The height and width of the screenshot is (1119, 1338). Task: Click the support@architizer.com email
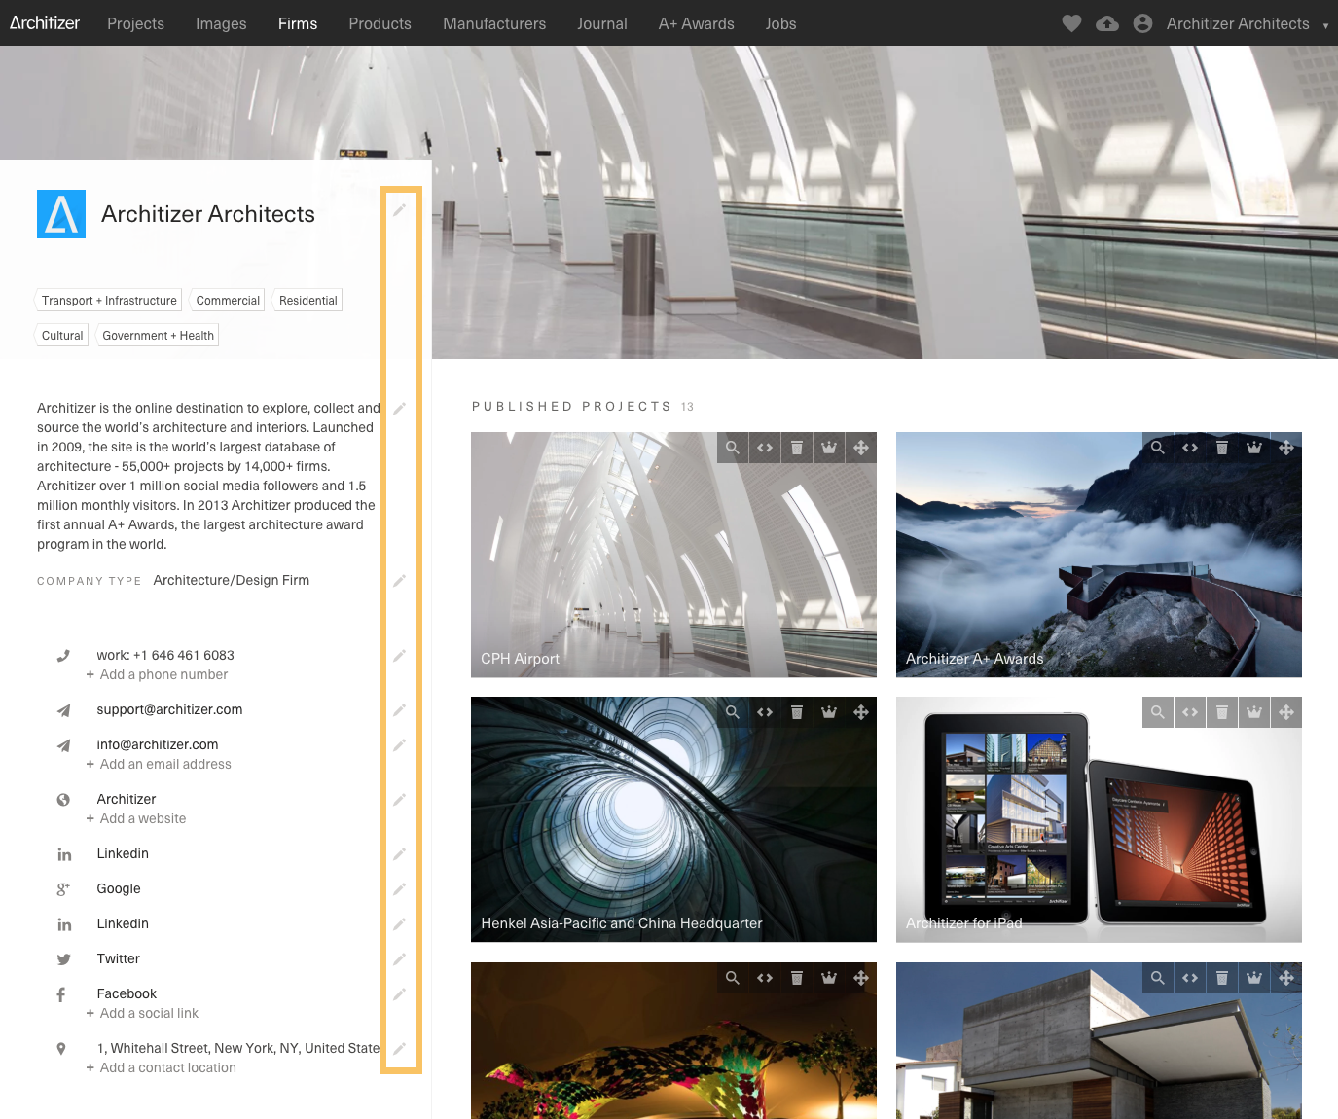169,710
